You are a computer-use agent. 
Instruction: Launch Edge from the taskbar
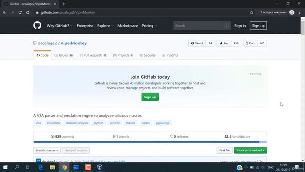[41, 167]
